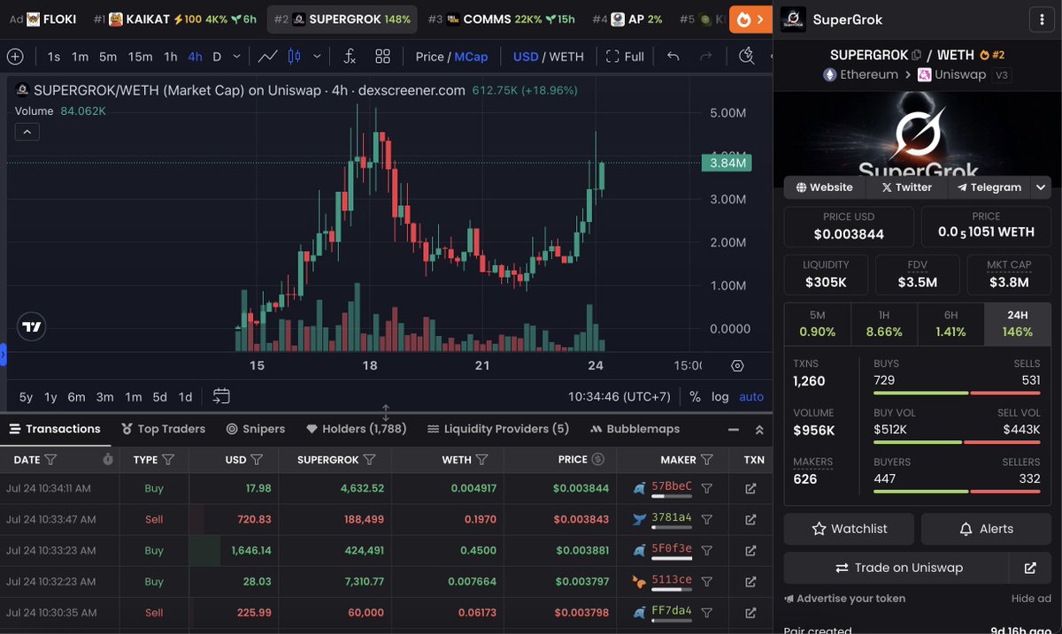This screenshot has width=1062, height=634.
Task: Open transaction link for 57BbeC row
Action: 750,488
